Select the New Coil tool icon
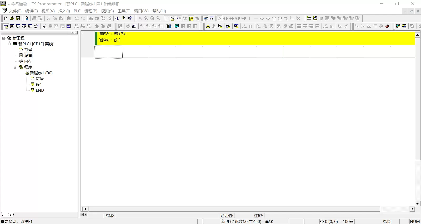This screenshot has height=224, width=421. pyautogui.click(x=262, y=18)
